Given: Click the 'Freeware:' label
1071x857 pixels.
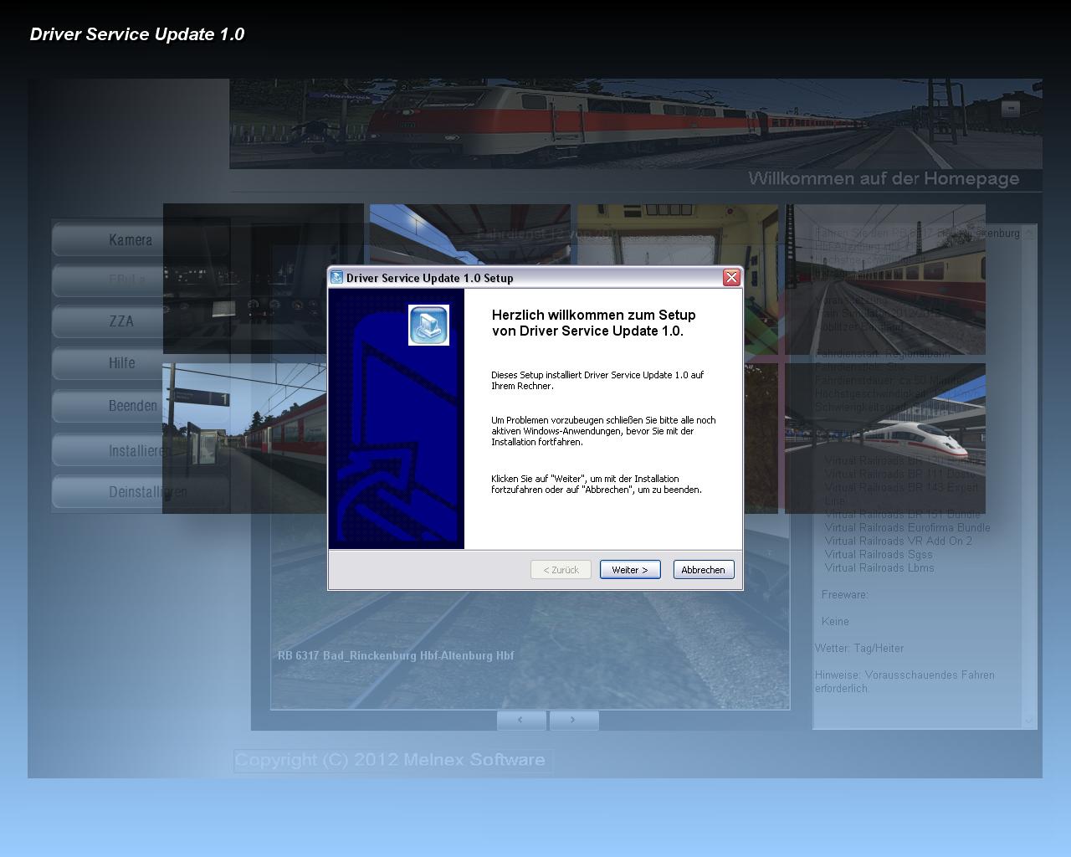Looking at the screenshot, I should coord(845,594).
